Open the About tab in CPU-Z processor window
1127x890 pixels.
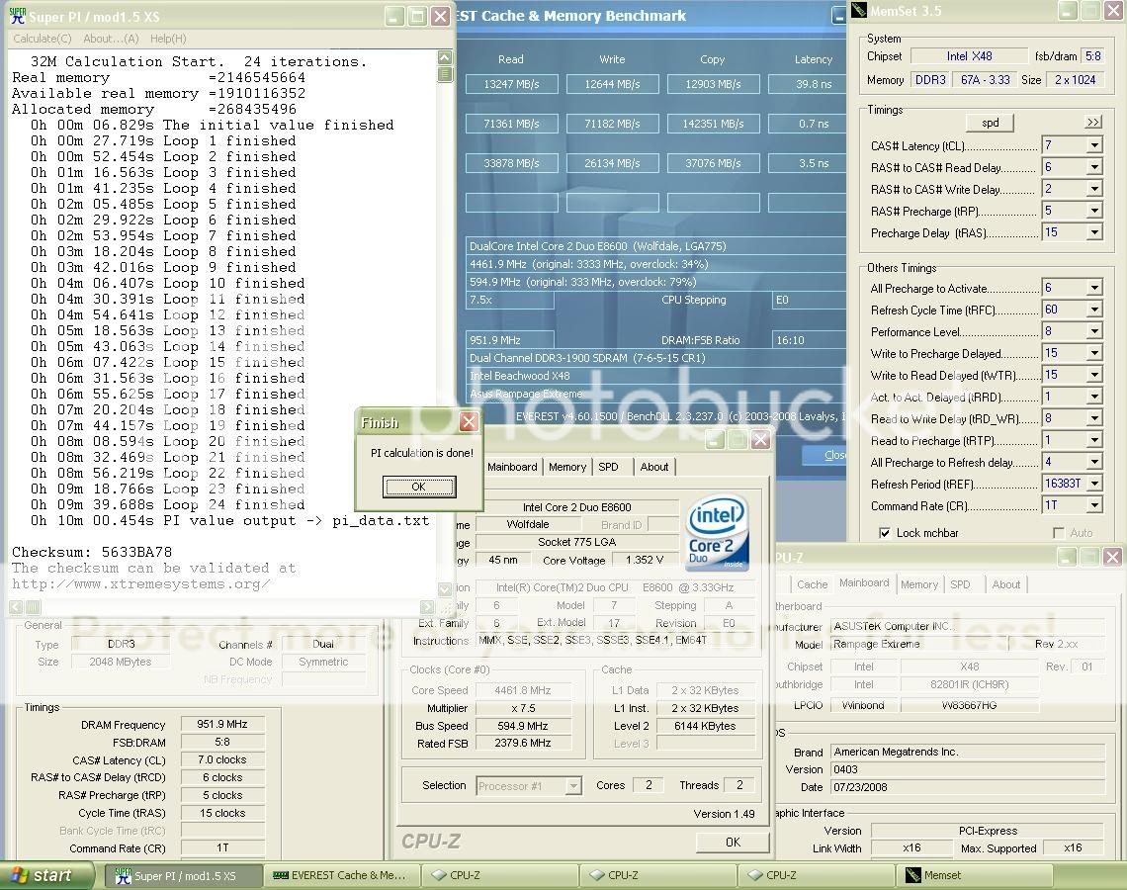[654, 467]
